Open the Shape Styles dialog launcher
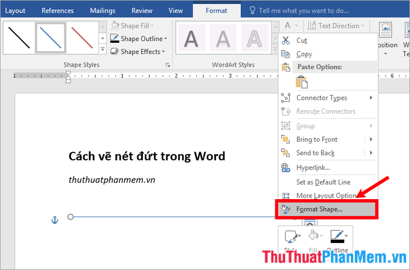This screenshot has width=410, height=270. point(168,65)
